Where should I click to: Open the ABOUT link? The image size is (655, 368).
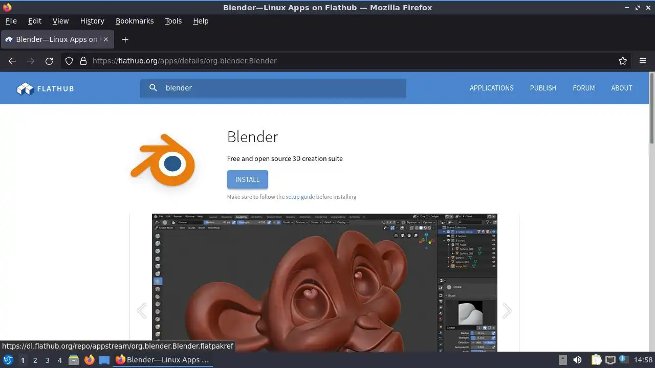tap(622, 88)
